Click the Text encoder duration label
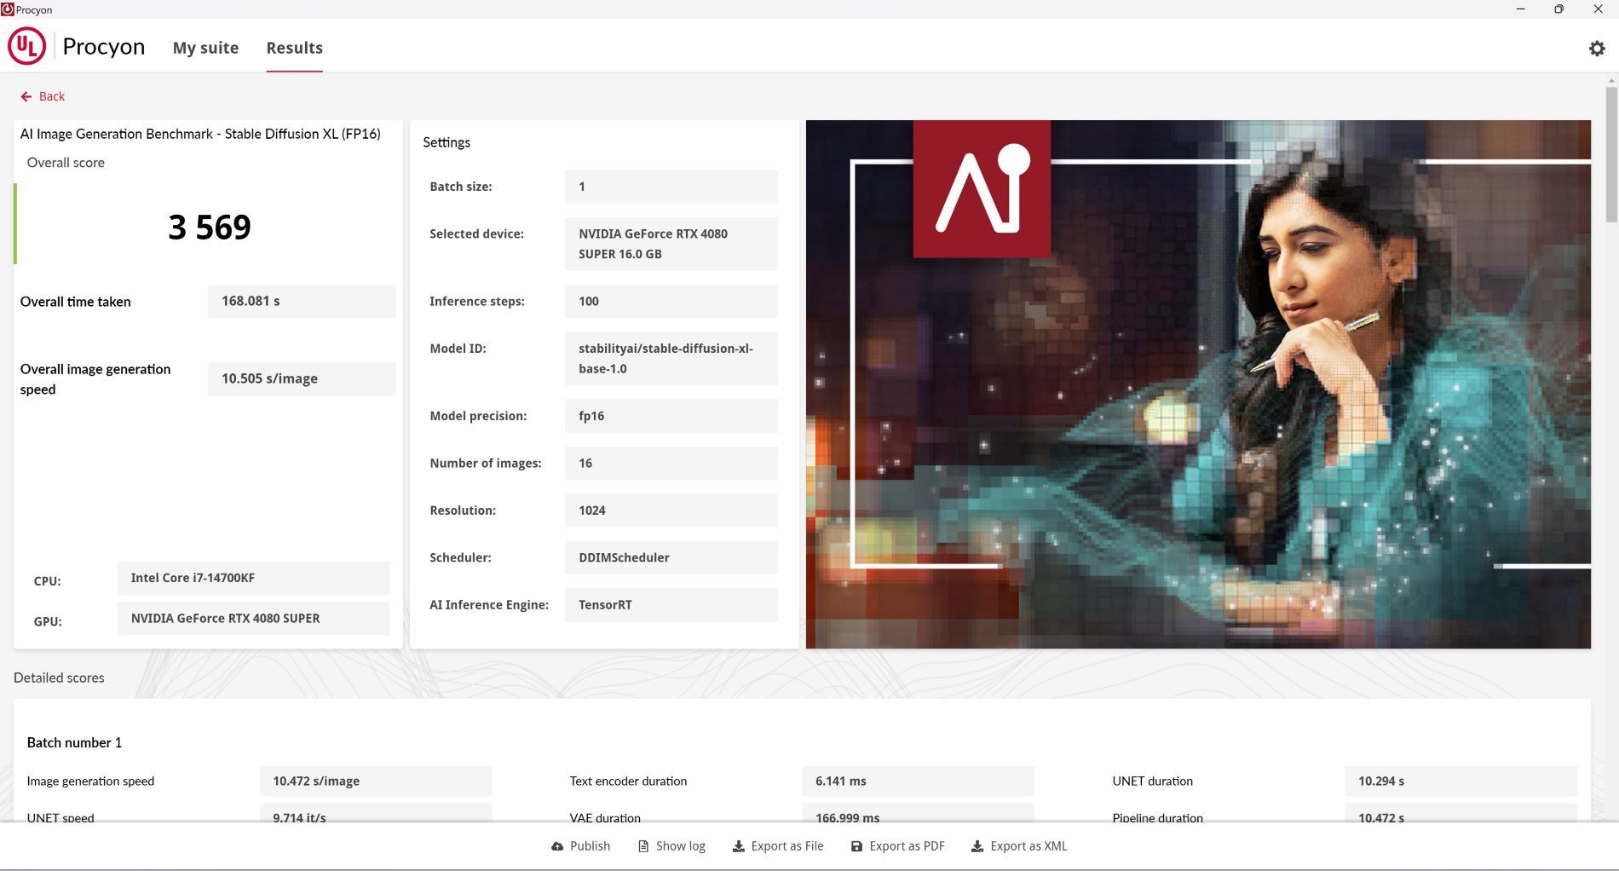This screenshot has height=871, width=1619. click(x=628, y=781)
